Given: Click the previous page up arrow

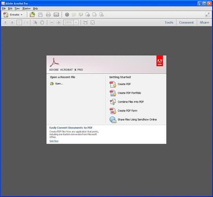Looking at the screenshot, I should pos(5,22).
